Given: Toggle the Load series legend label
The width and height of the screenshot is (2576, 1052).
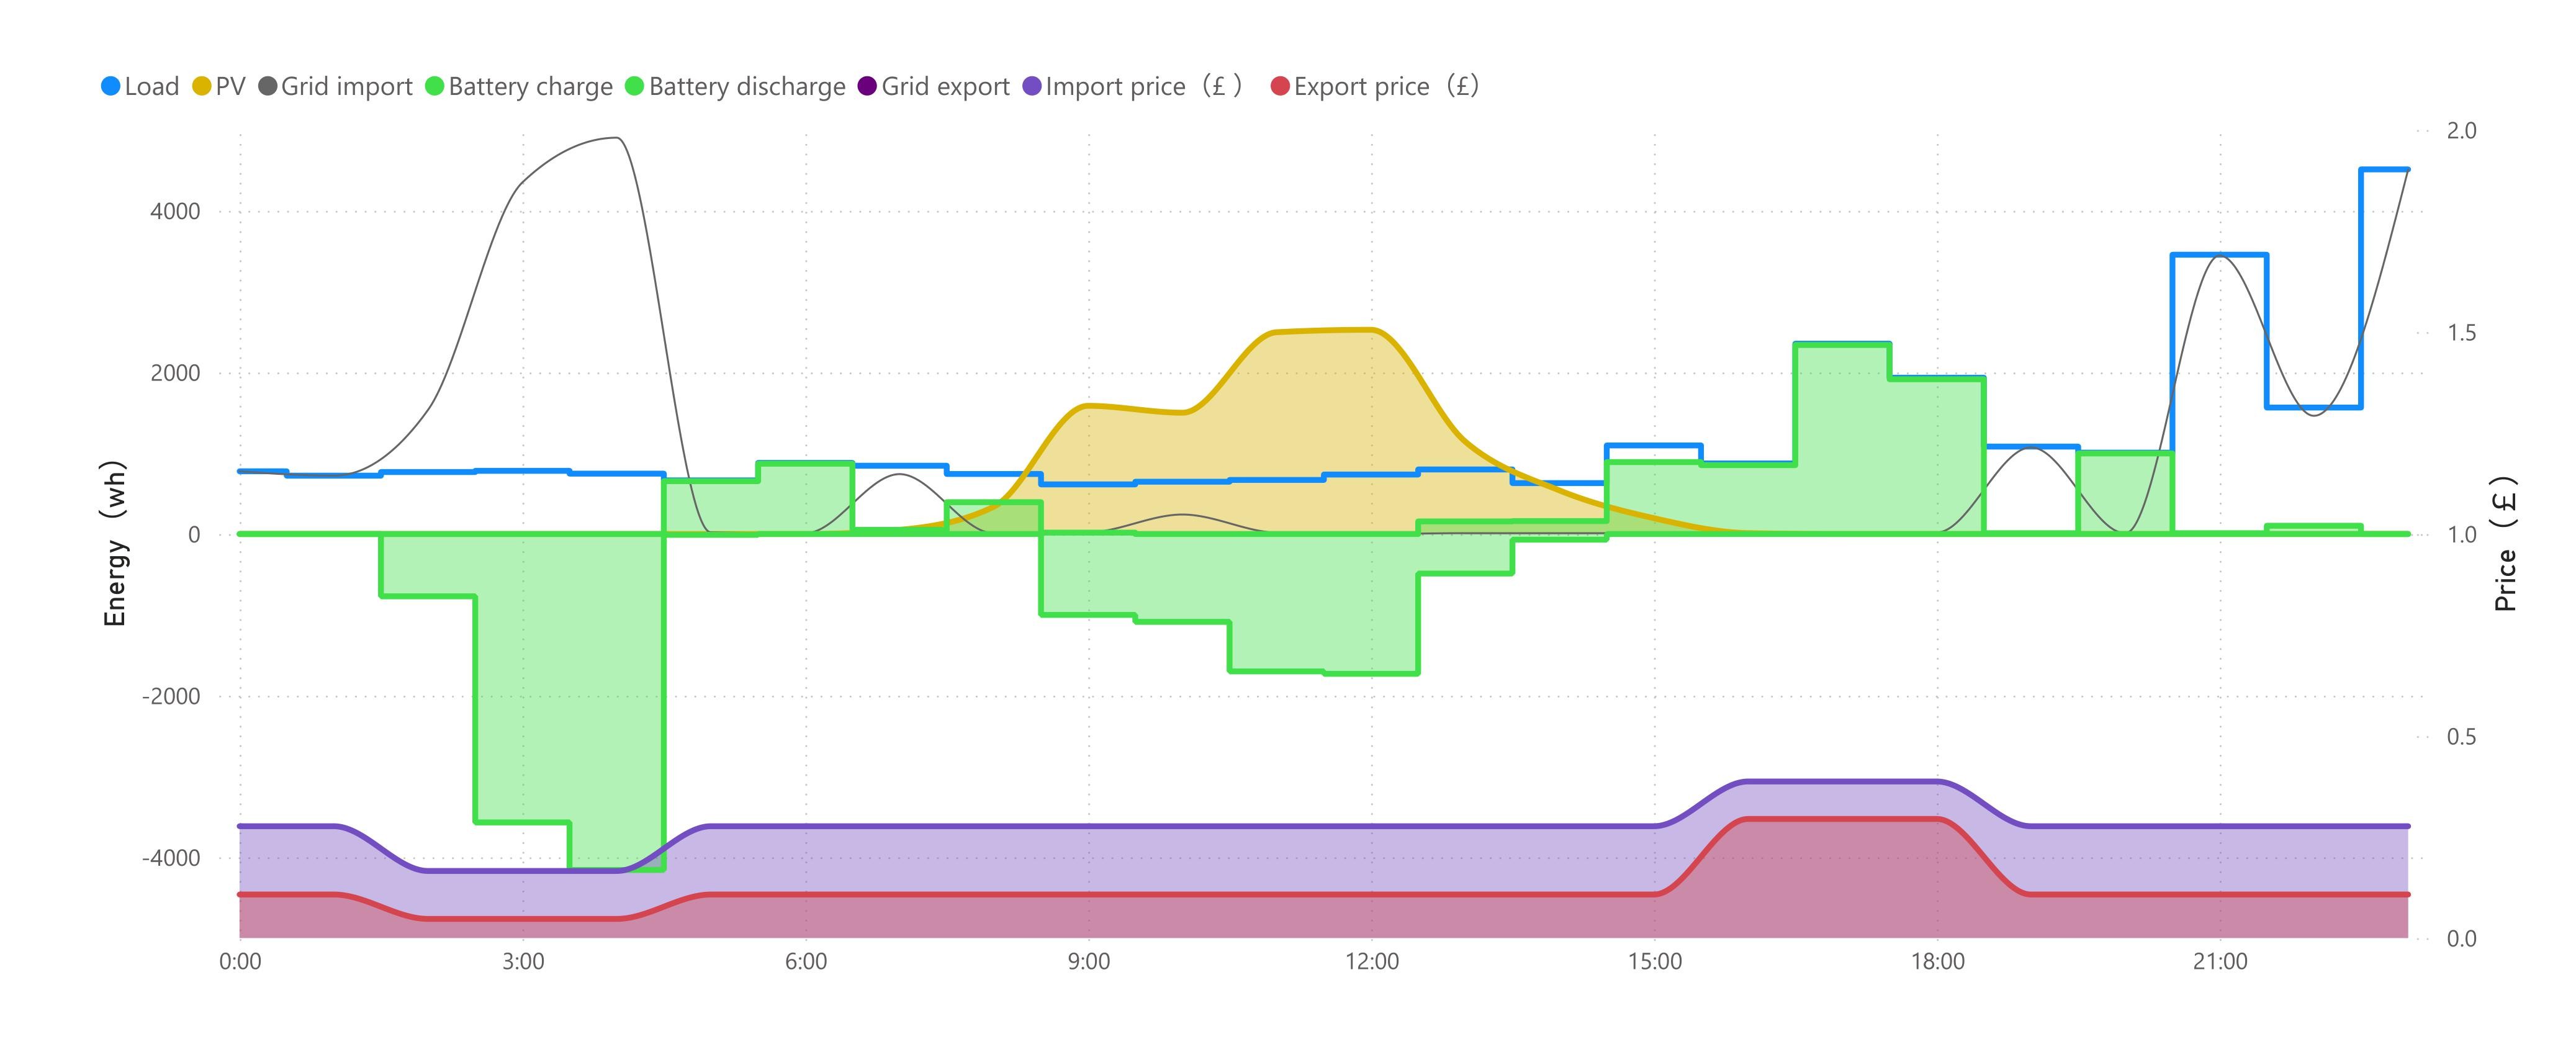Looking at the screenshot, I should click(x=152, y=87).
